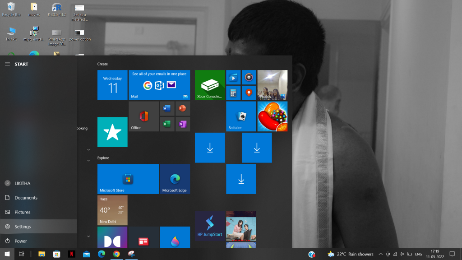Launch Google Chrome from the taskbar

click(x=116, y=254)
